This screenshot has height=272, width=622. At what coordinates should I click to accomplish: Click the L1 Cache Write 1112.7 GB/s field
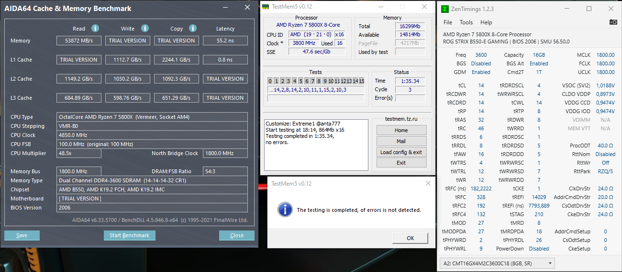click(x=128, y=60)
